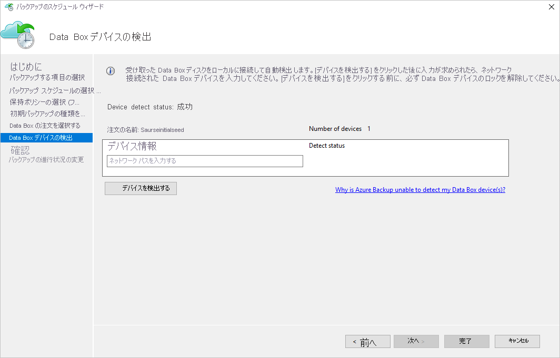Click the information icon beside the instructions

[x=110, y=71]
